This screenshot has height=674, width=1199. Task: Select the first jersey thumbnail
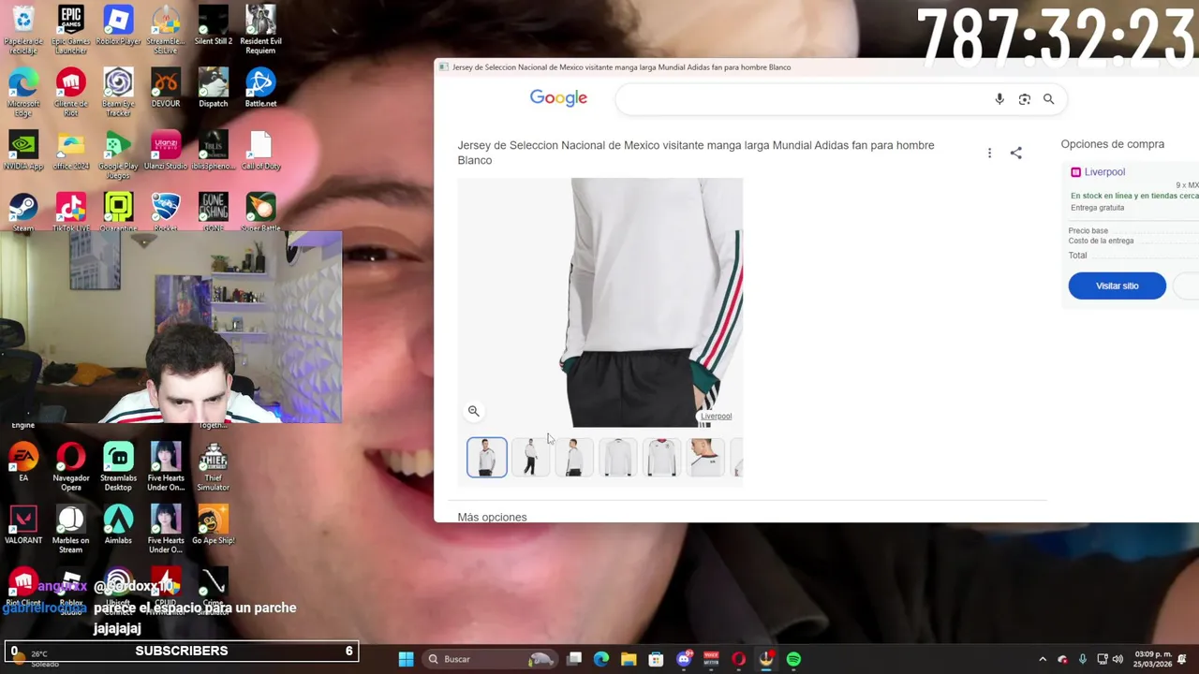[487, 458]
